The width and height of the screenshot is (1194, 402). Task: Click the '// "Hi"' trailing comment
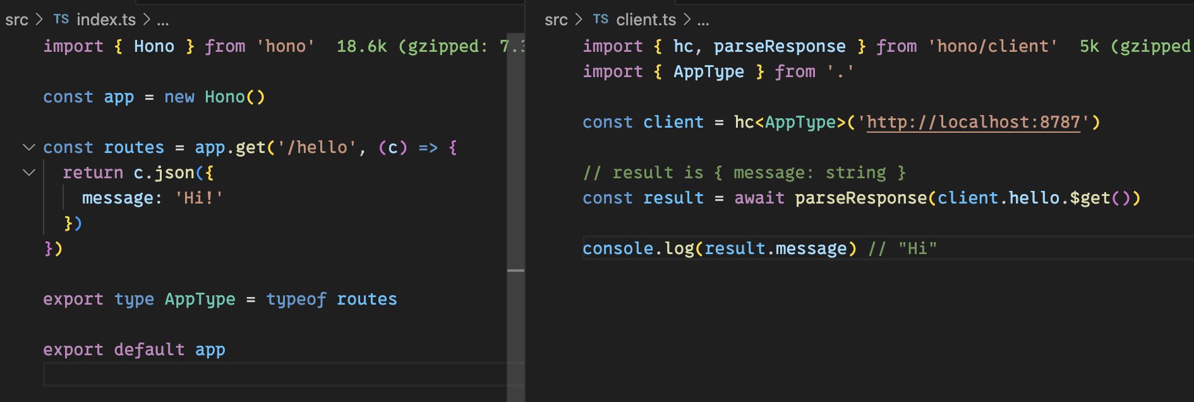tap(903, 248)
